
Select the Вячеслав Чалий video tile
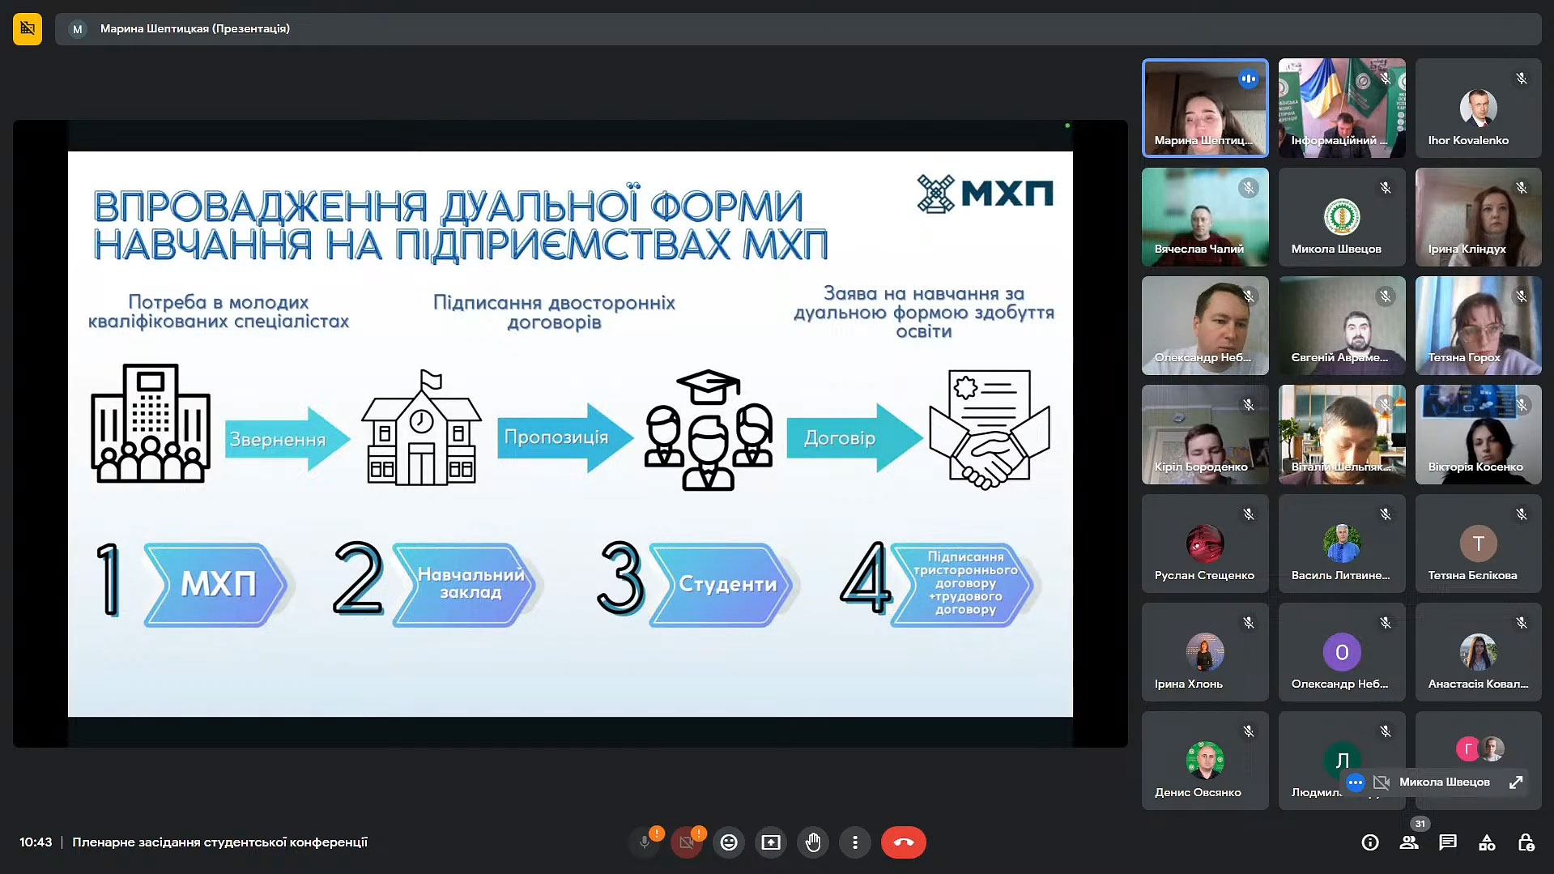click(x=1205, y=217)
